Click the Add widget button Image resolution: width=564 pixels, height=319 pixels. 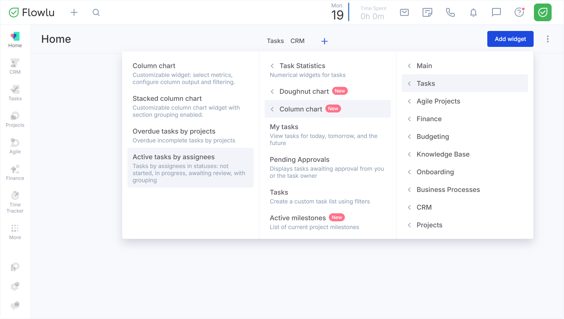(510, 39)
